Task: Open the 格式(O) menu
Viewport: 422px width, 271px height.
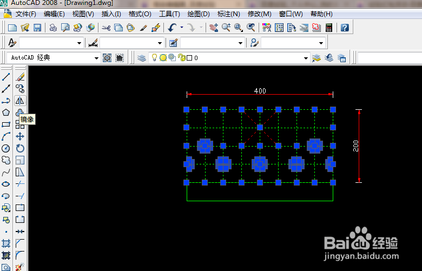Action: tap(140, 14)
